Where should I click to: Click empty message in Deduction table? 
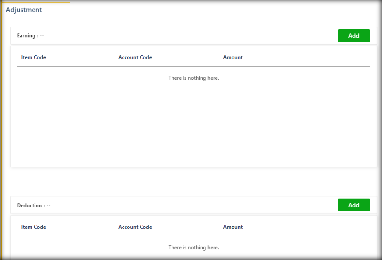point(194,248)
